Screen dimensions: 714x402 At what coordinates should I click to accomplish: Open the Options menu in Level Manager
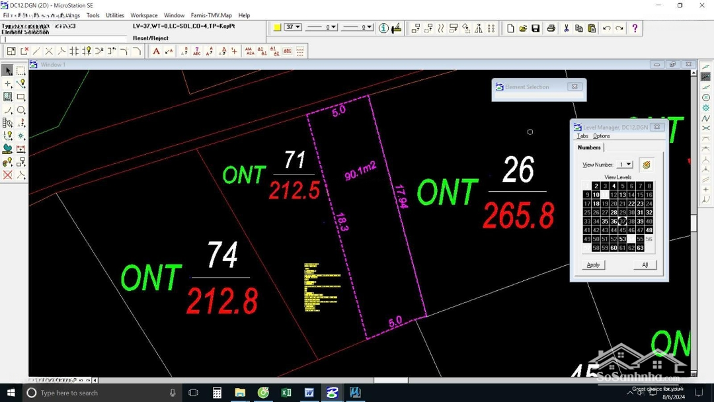point(601,136)
